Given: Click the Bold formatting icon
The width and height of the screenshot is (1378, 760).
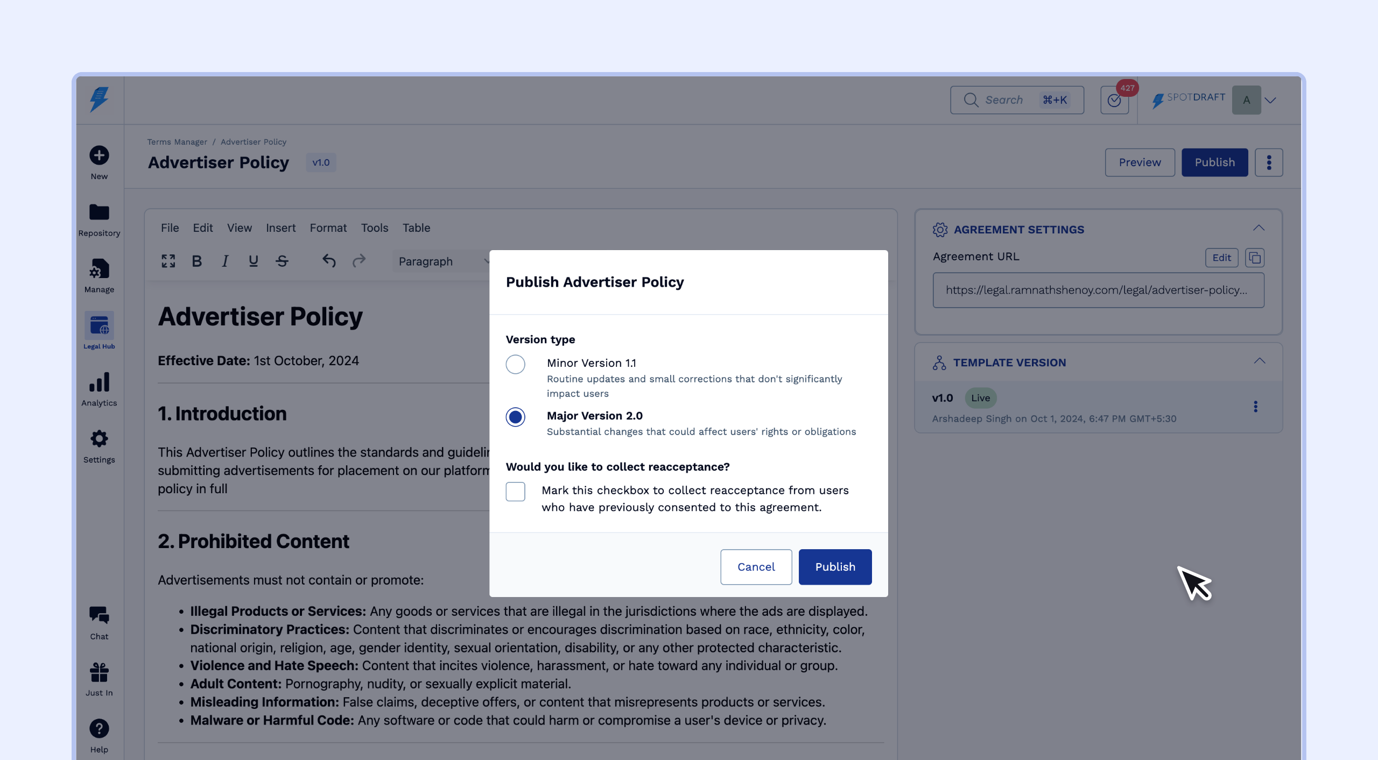Looking at the screenshot, I should (197, 261).
